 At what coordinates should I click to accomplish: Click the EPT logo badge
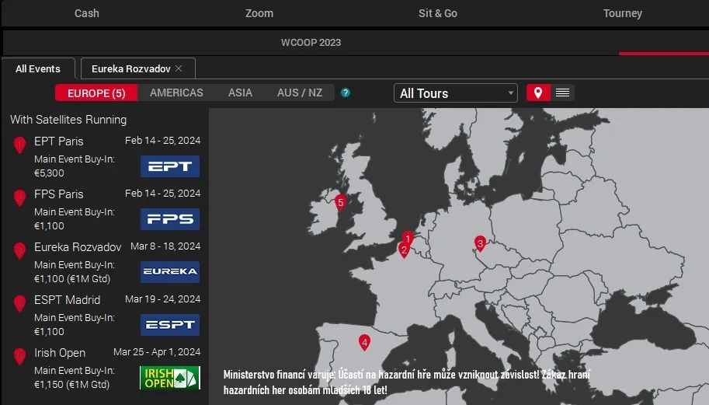(x=170, y=166)
